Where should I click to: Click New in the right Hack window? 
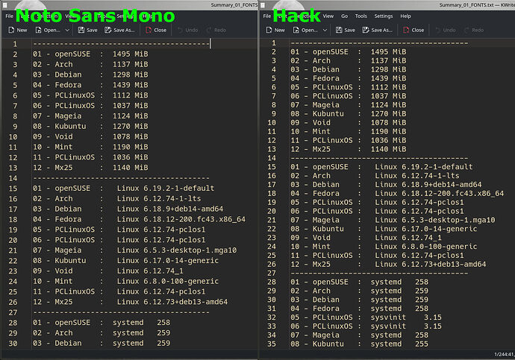(275, 30)
